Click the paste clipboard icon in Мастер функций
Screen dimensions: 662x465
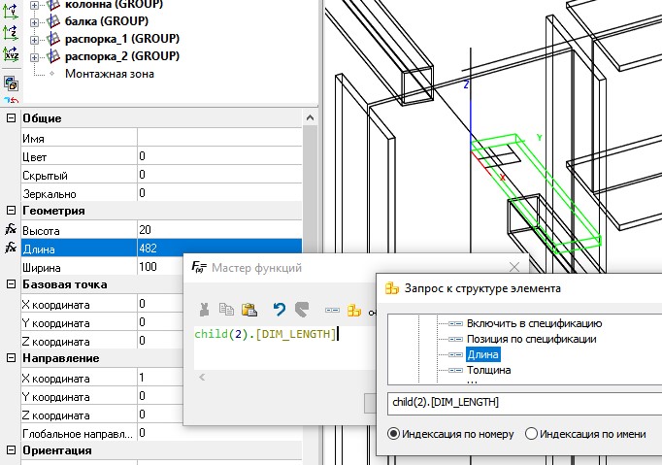pyautogui.click(x=248, y=310)
